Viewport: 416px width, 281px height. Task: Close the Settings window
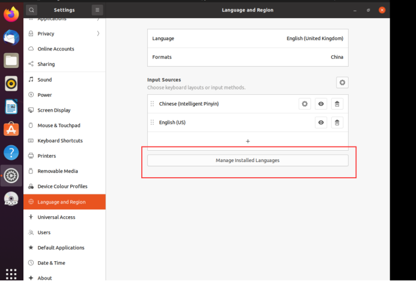(382, 10)
